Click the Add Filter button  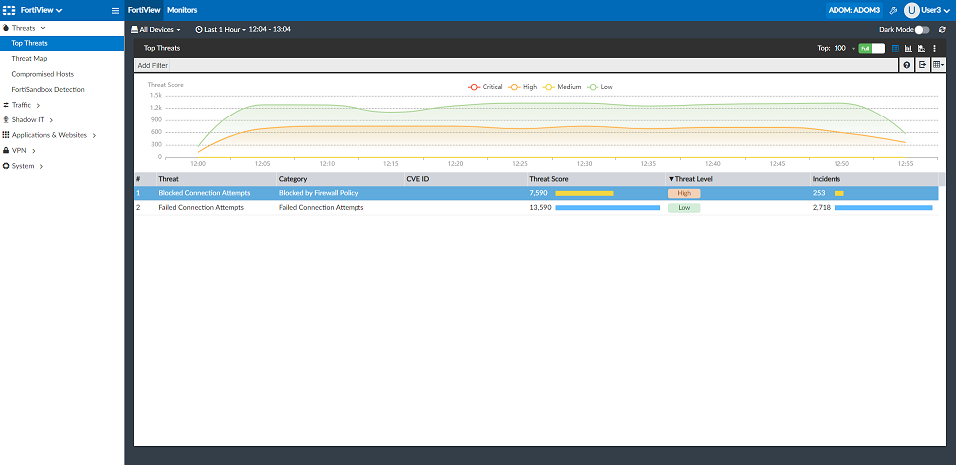(152, 65)
